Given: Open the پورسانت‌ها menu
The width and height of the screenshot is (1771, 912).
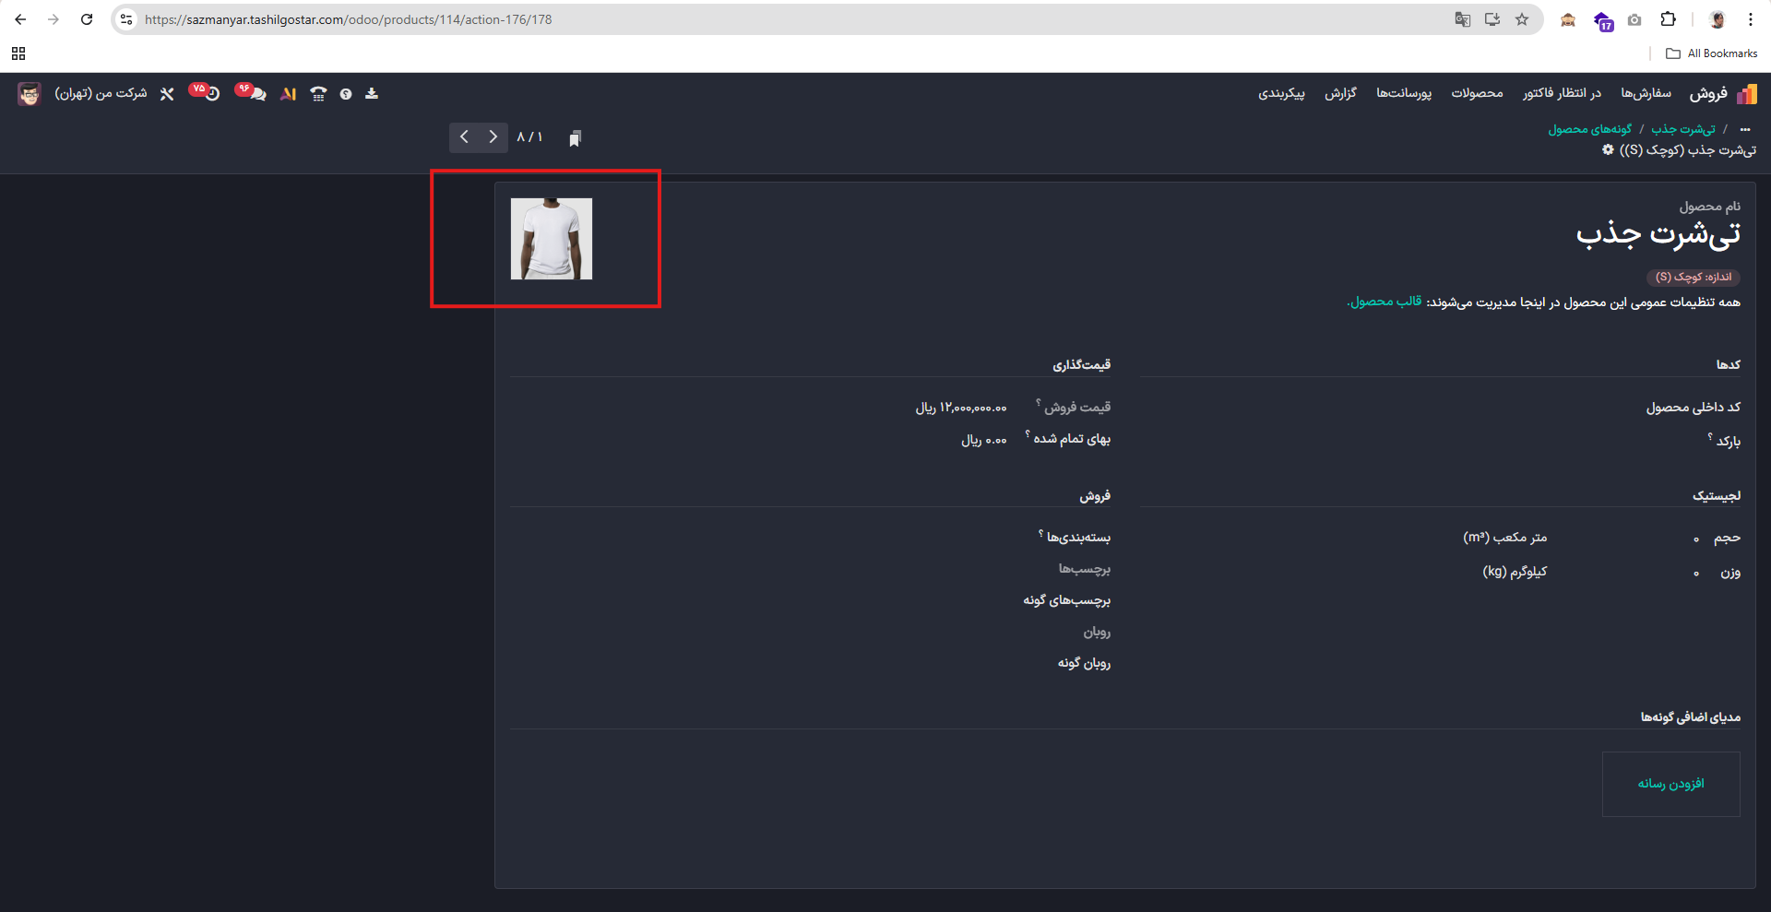Looking at the screenshot, I should 1404,93.
